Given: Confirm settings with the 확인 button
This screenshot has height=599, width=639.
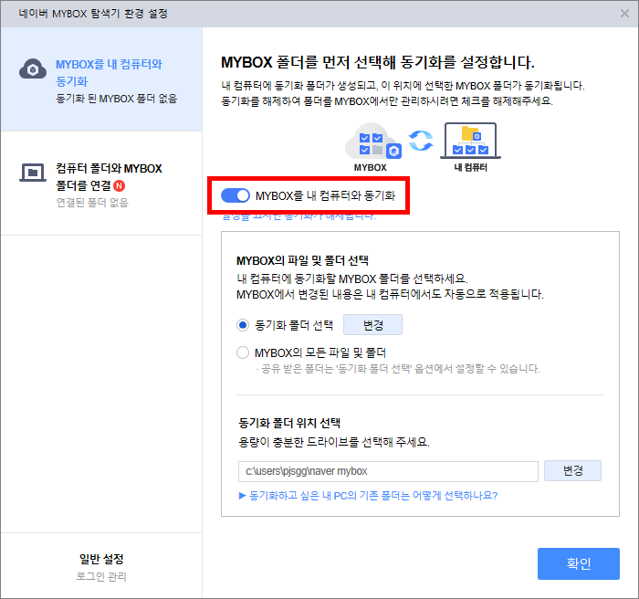Looking at the screenshot, I should click(x=578, y=563).
